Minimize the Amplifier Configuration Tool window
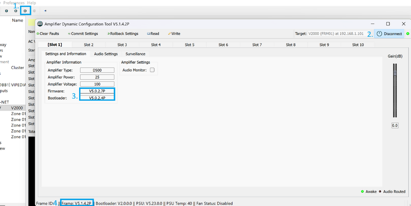 pos(372,24)
